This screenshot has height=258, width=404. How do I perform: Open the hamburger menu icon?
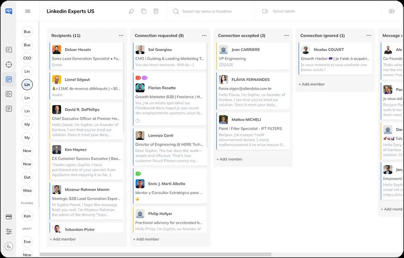pyautogui.click(x=27, y=11)
